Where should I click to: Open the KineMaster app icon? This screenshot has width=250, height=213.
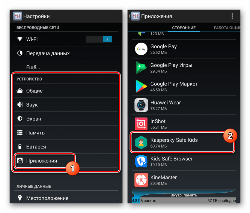[141, 180]
